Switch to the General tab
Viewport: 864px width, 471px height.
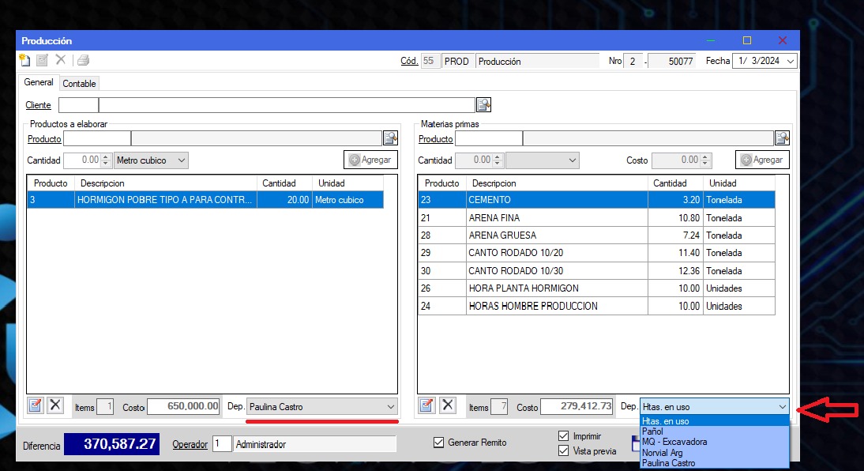coord(39,82)
